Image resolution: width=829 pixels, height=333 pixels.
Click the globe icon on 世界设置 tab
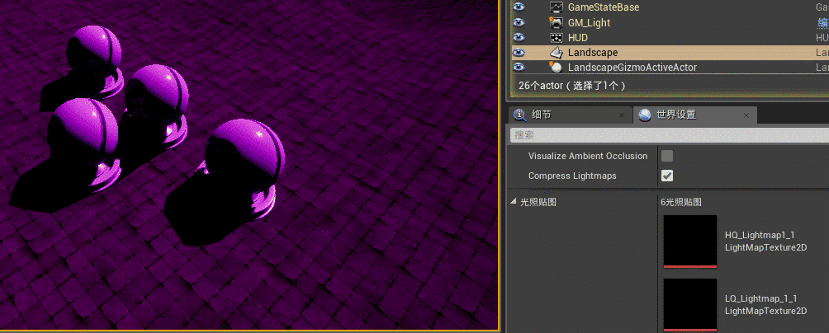tap(645, 115)
